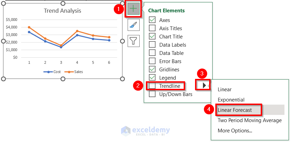Uncheck the Axes checkbox
Image resolution: width=291 pixels, height=142 pixels.
(x=152, y=20)
